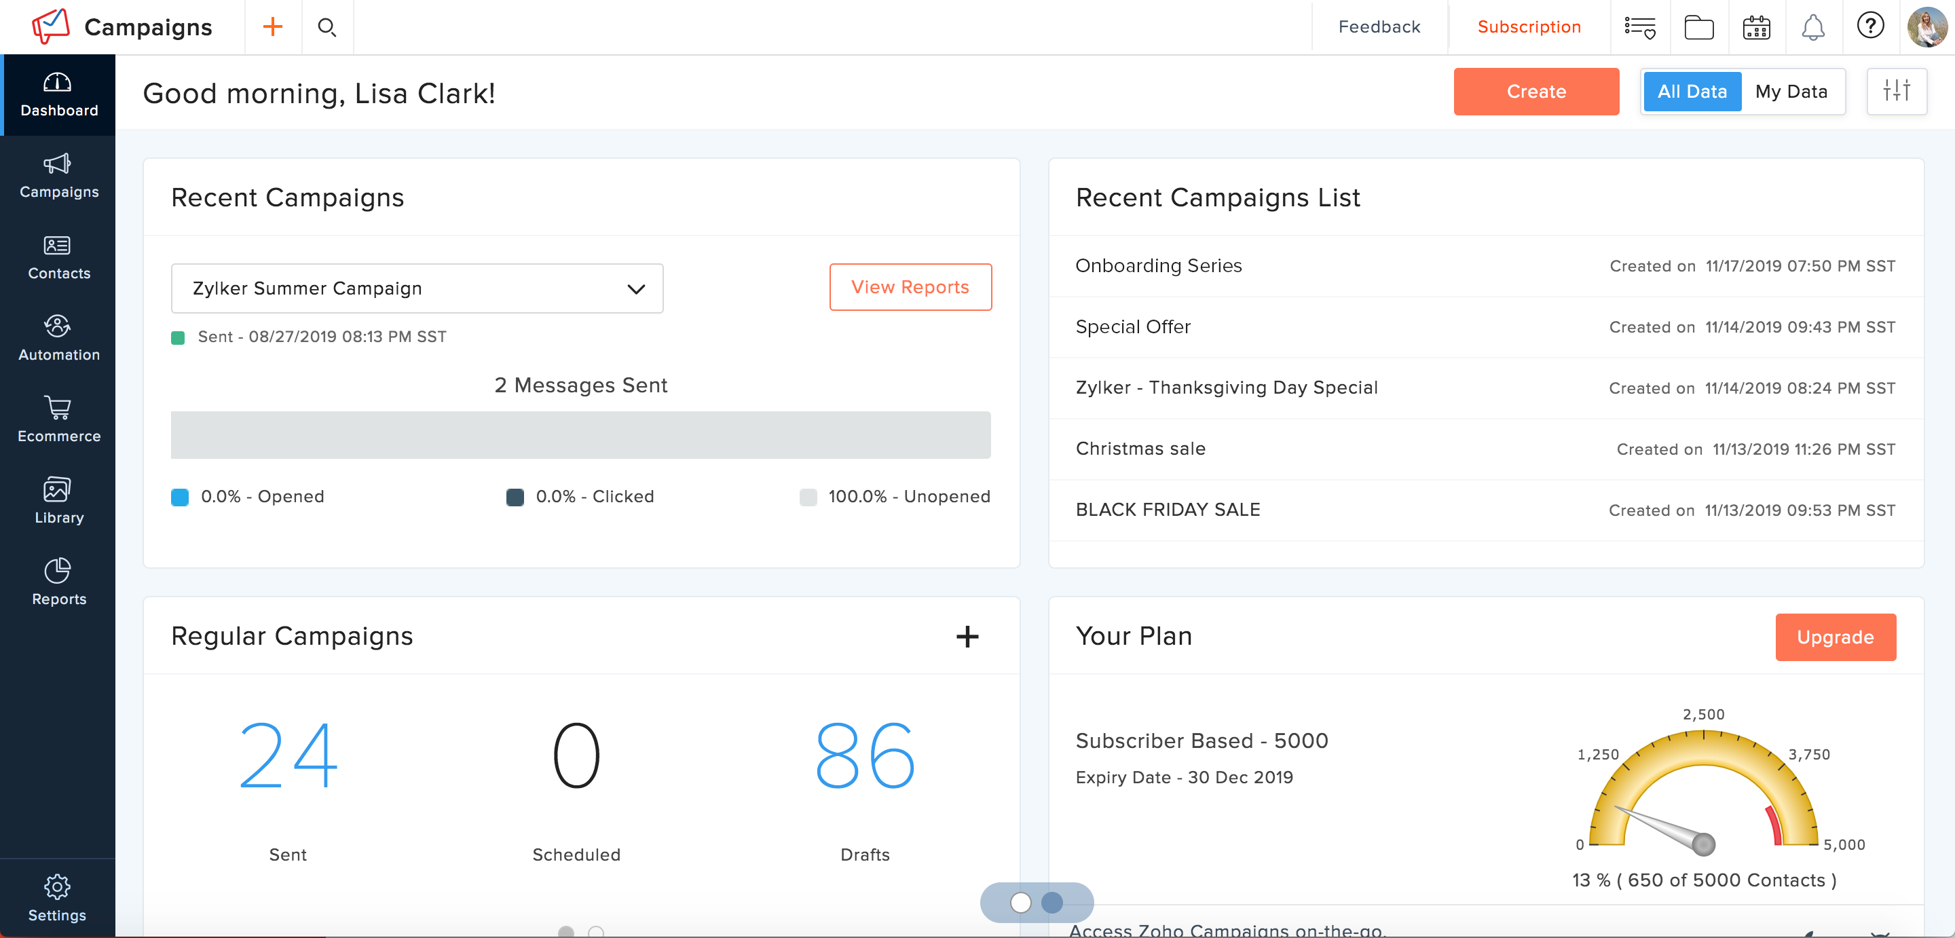Select the All Data toggle

[x=1692, y=91]
